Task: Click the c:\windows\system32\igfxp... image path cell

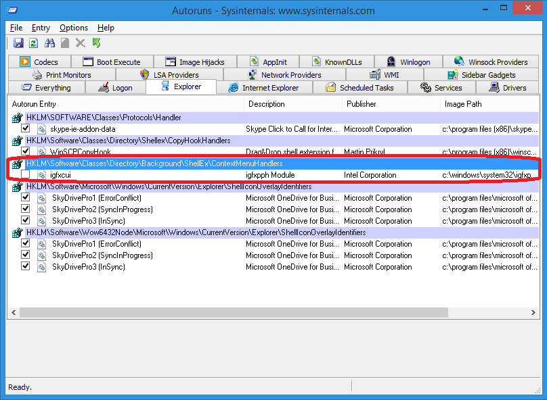Action: 489,175
